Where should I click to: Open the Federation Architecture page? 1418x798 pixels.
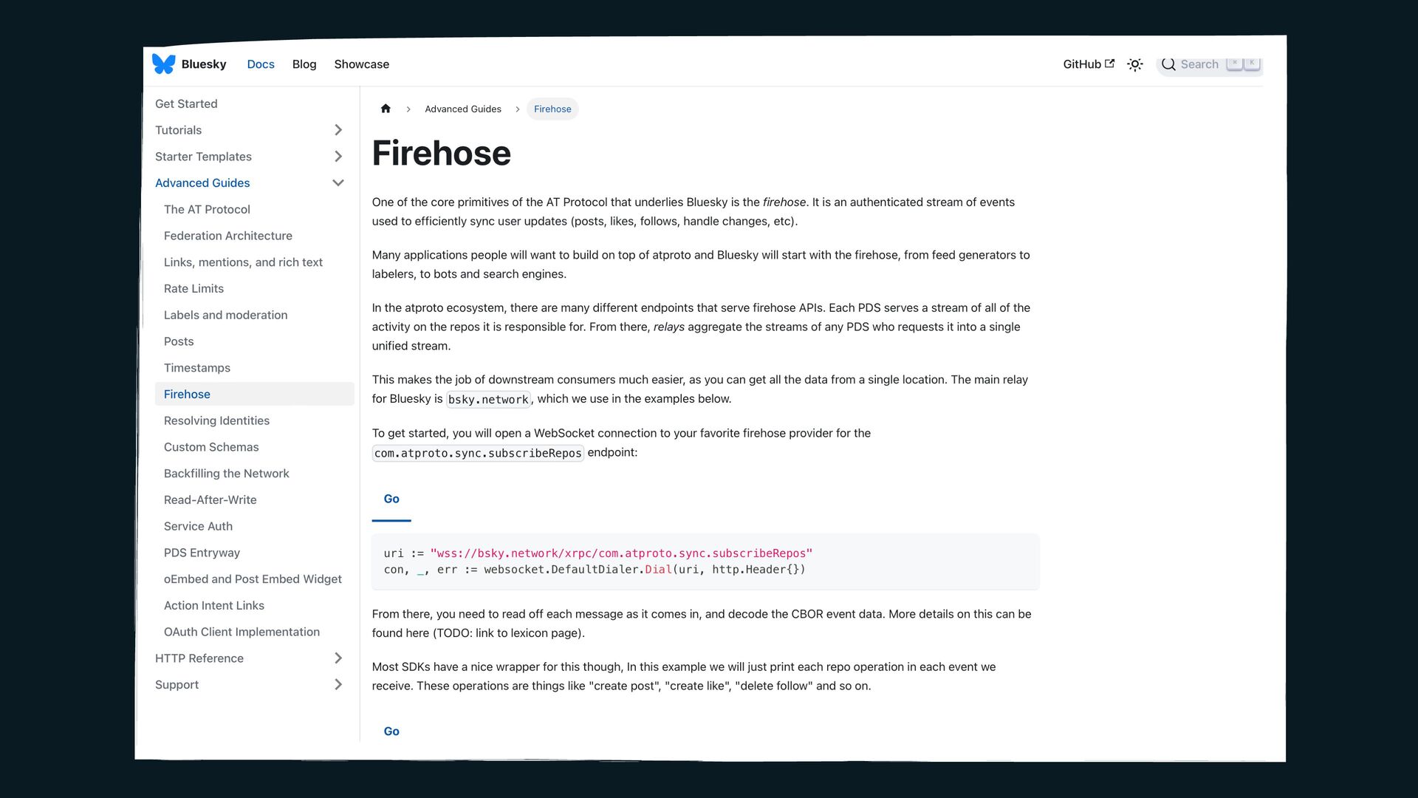pyautogui.click(x=227, y=236)
